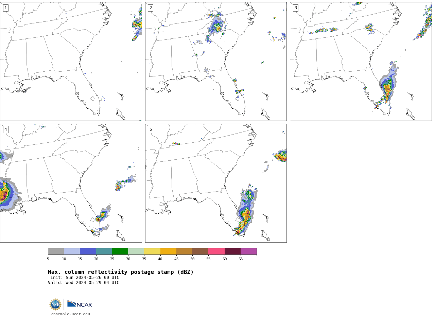This screenshot has height=318, width=435.
Task: Open the ensemble.ucar.edu link text
Action: [x=71, y=314]
